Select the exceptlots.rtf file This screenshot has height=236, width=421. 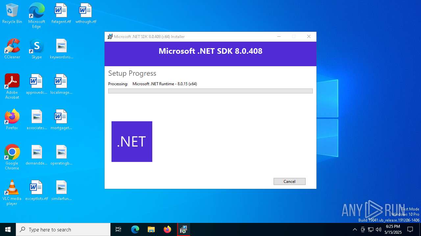coord(37,191)
